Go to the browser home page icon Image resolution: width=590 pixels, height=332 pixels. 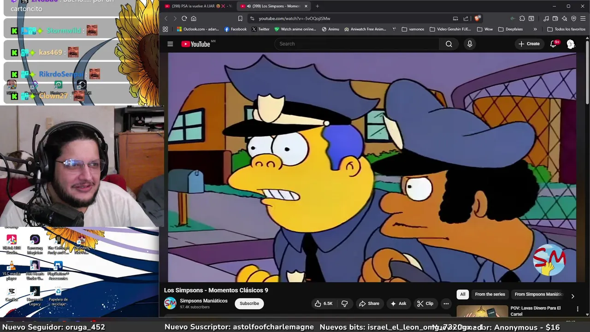tap(194, 18)
